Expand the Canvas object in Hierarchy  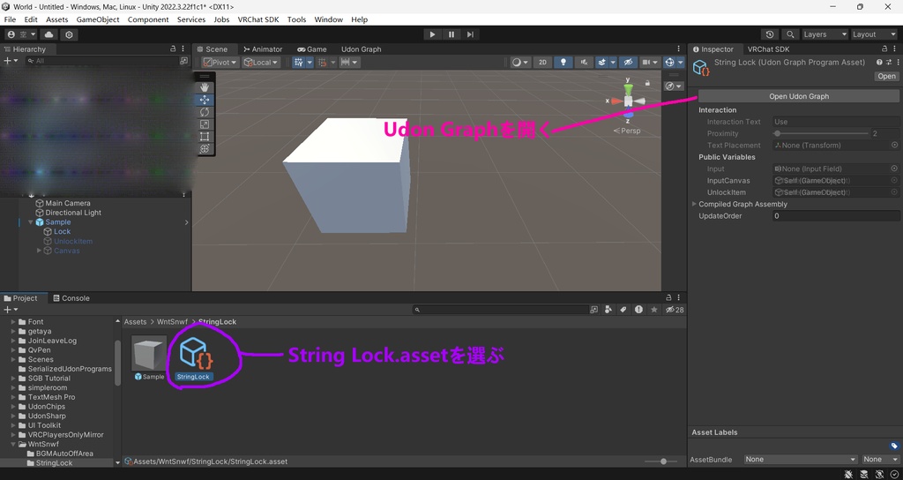tap(39, 251)
